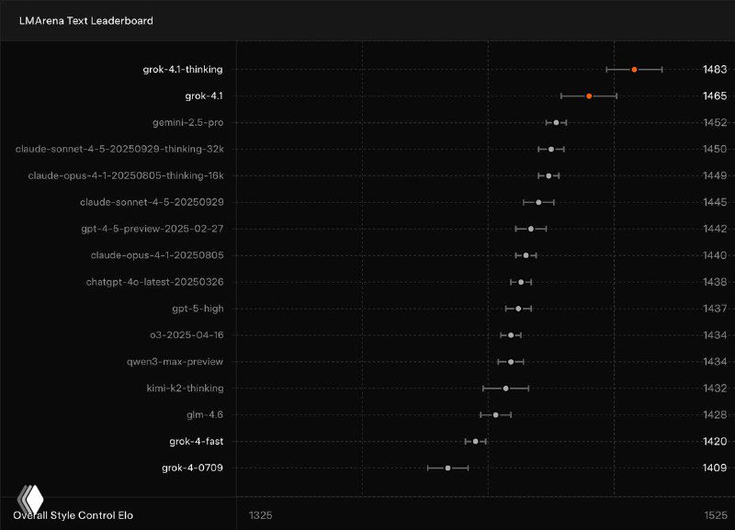Click the gpt-5-high data point
The width and height of the screenshot is (735, 530).
point(518,309)
